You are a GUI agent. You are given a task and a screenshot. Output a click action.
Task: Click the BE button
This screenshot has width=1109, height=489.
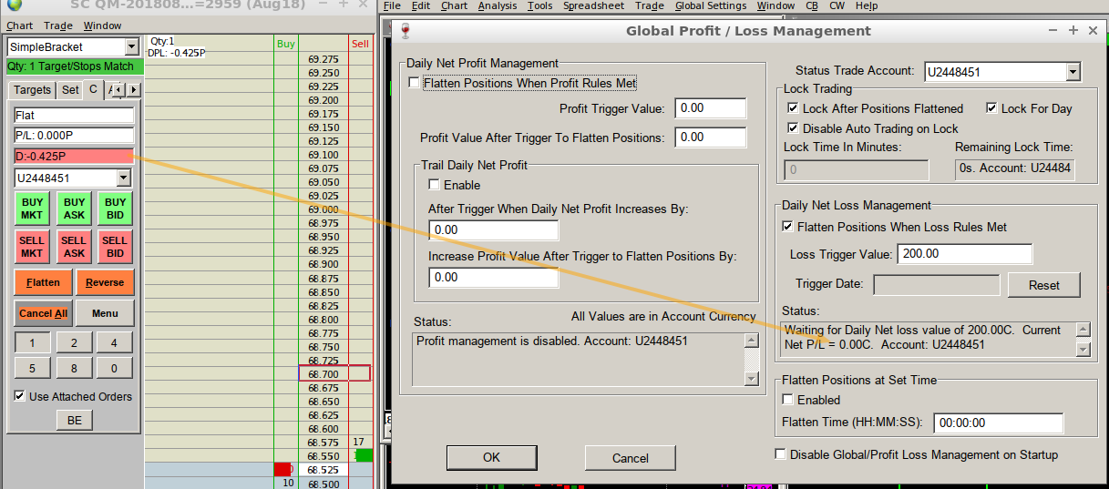coord(75,420)
